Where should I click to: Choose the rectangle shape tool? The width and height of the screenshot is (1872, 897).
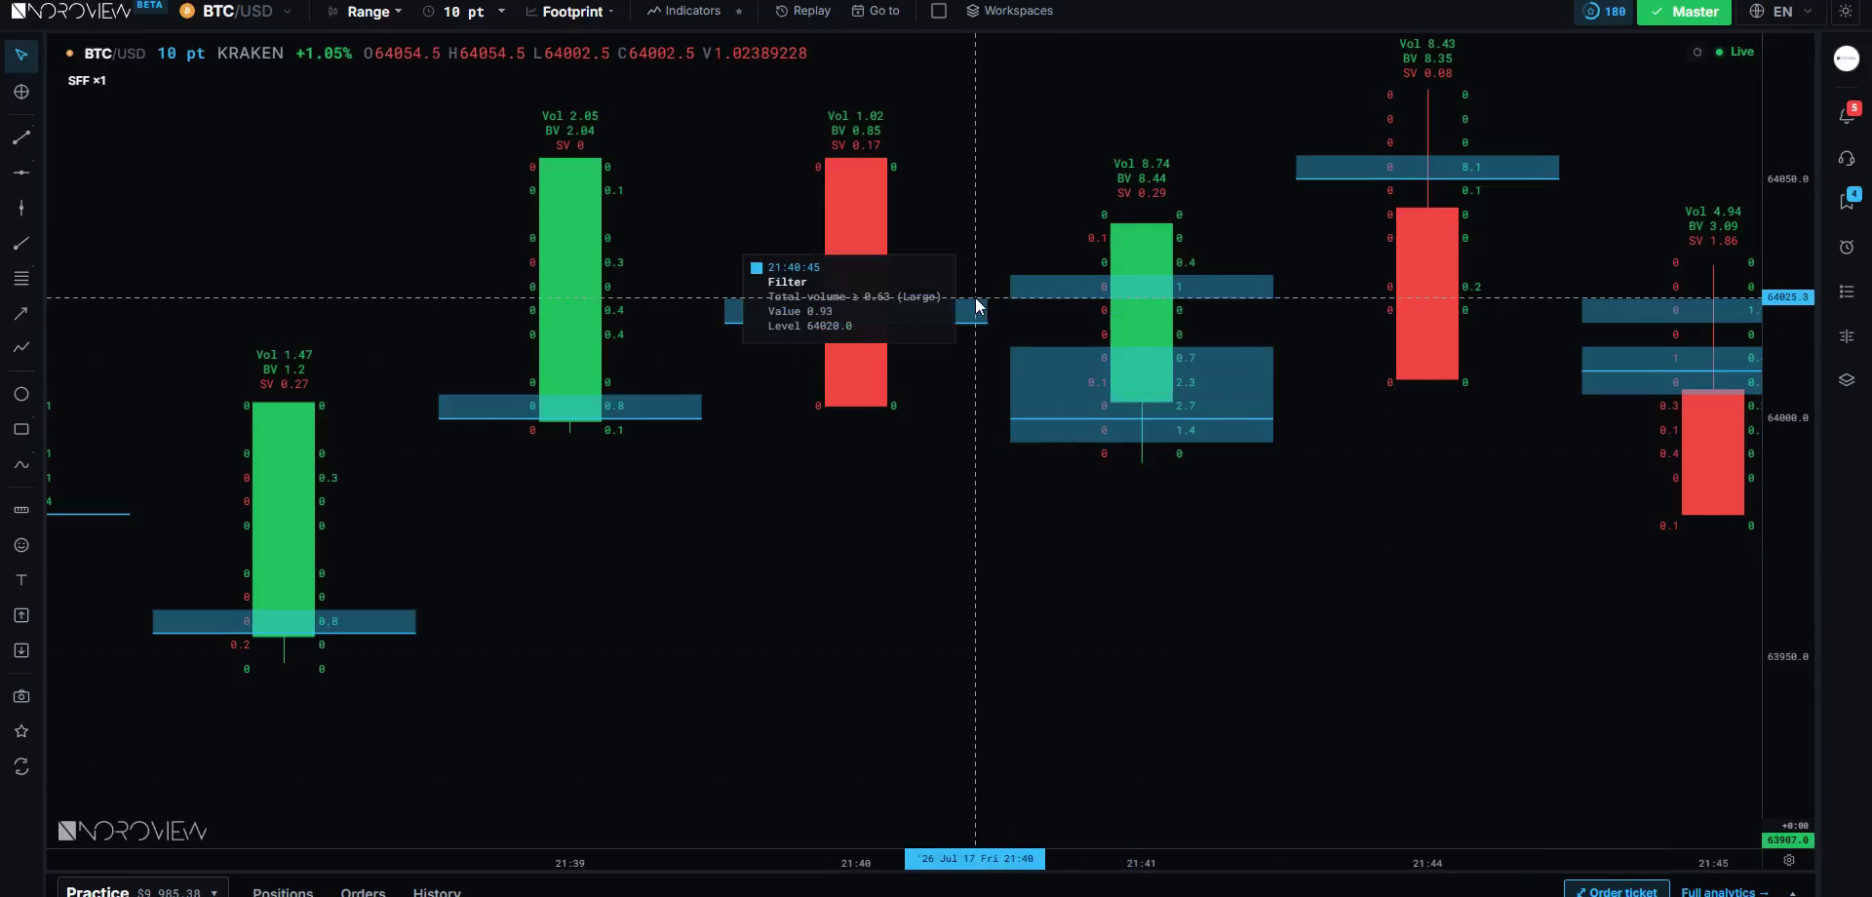click(x=21, y=429)
